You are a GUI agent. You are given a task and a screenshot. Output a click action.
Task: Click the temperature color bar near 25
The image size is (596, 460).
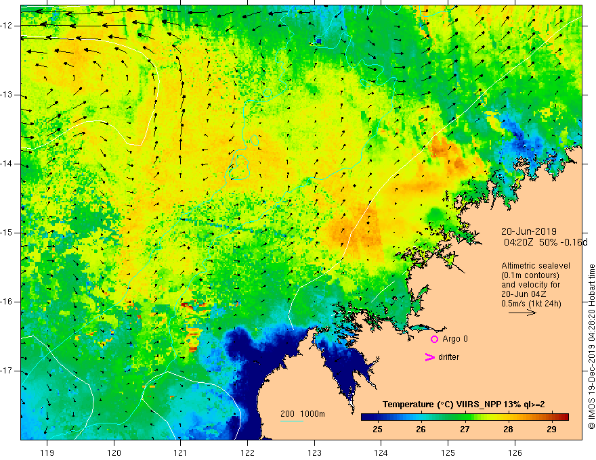pyautogui.click(x=377, y=417)
